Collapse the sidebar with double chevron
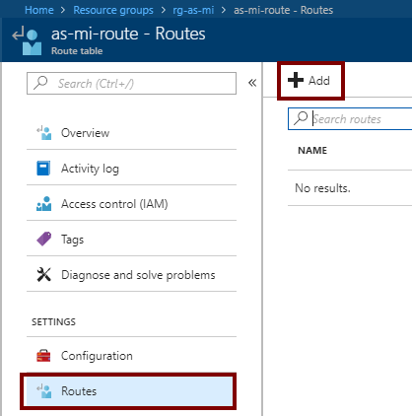This screenshot has width=412, height=416. (x=252, y=83)
